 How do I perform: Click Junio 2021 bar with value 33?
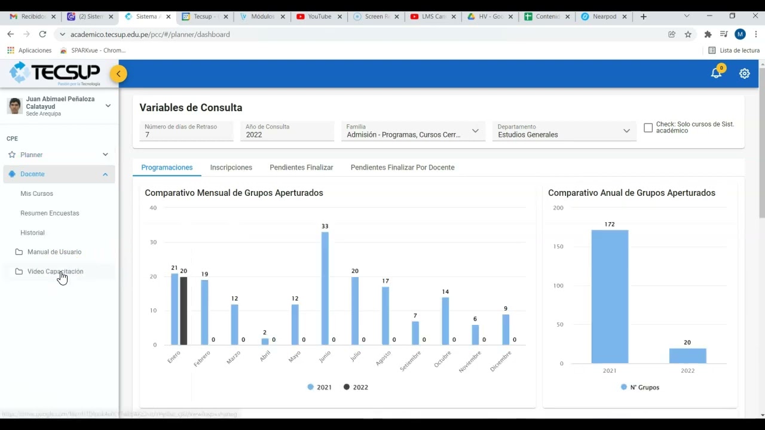325,288
